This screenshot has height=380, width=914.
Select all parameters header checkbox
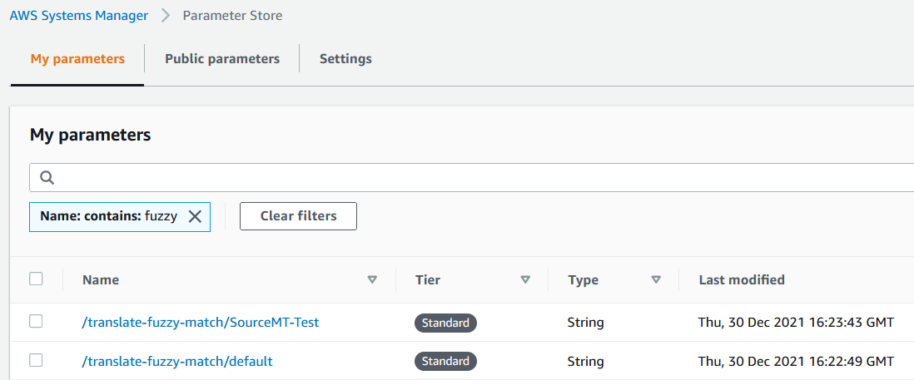point(36,279)
